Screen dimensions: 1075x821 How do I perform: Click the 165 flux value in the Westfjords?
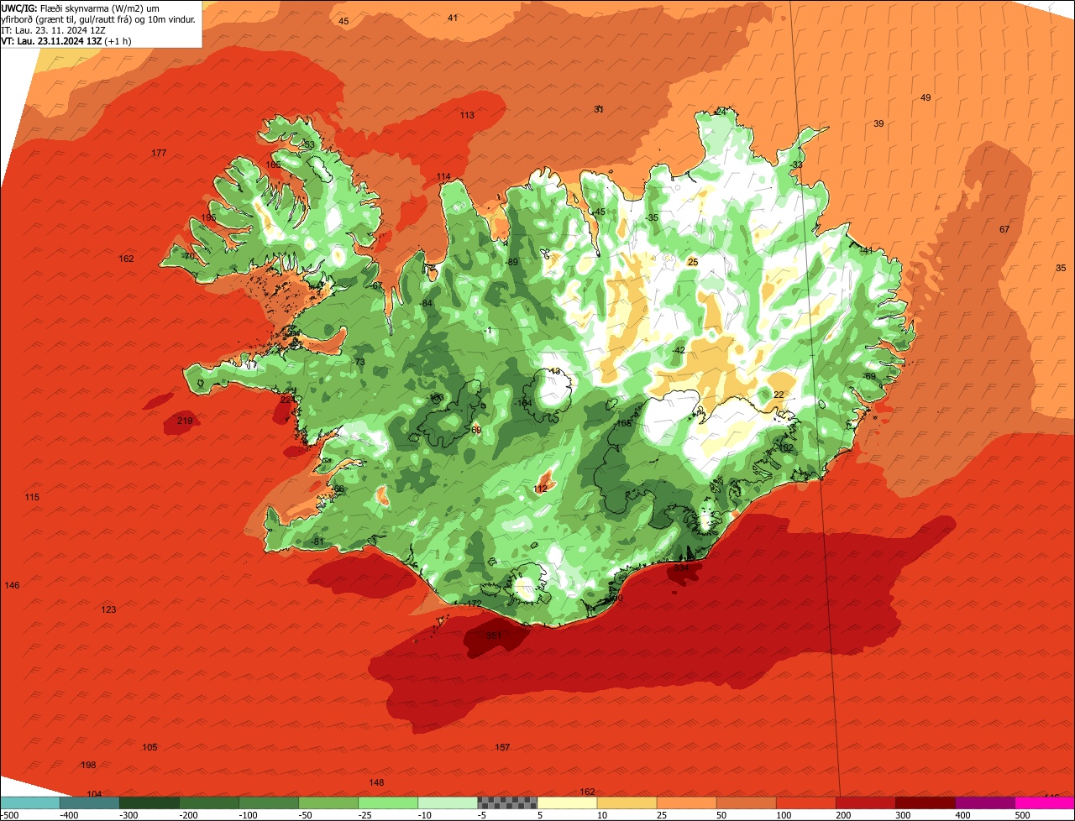coord(274,165)
